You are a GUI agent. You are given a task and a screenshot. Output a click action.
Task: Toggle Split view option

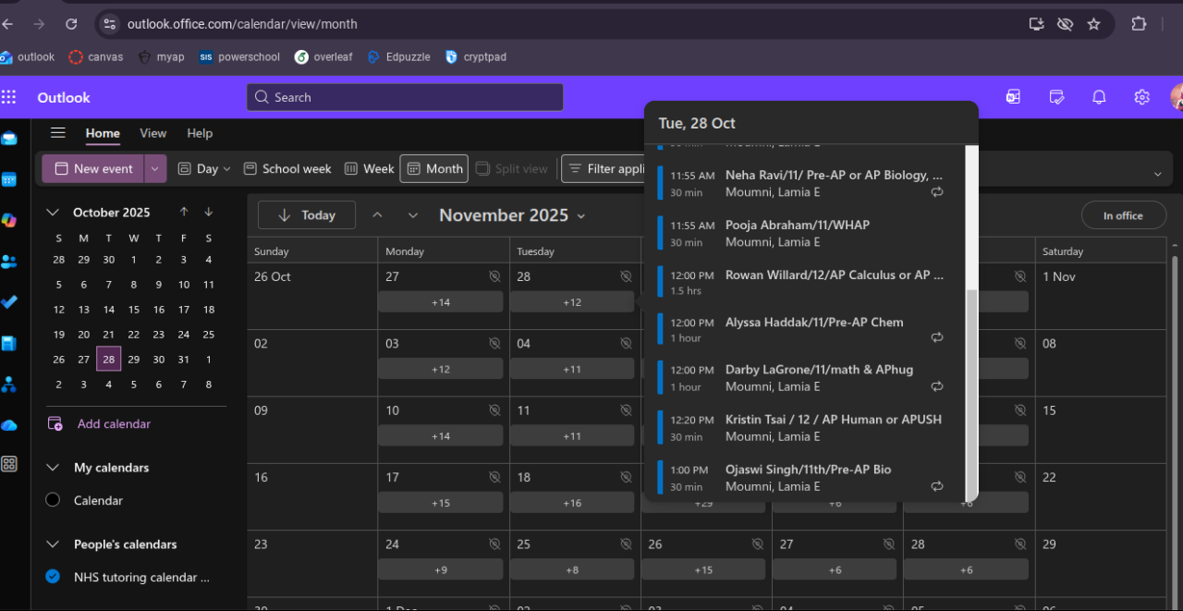pos(511,169)
